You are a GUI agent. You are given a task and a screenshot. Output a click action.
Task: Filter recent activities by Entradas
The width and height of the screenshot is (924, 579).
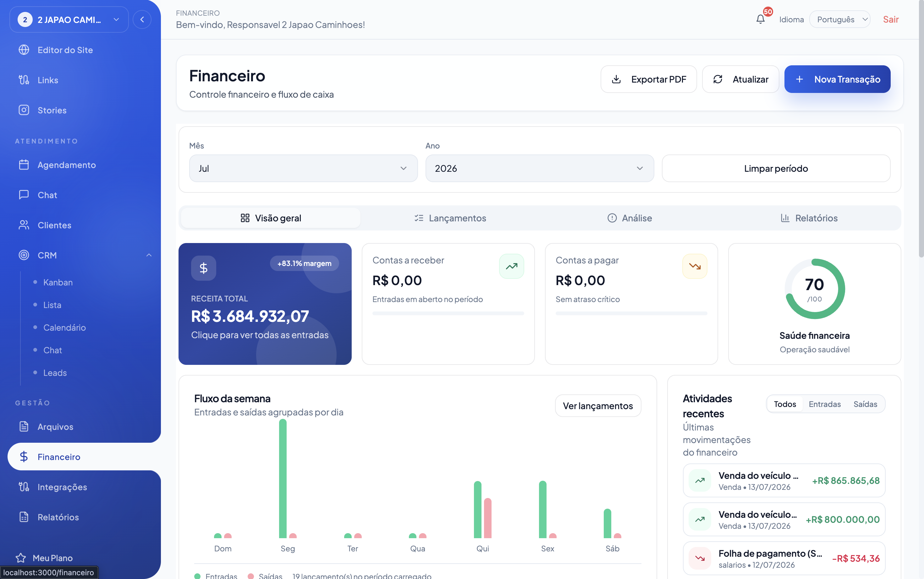[824, 404]
